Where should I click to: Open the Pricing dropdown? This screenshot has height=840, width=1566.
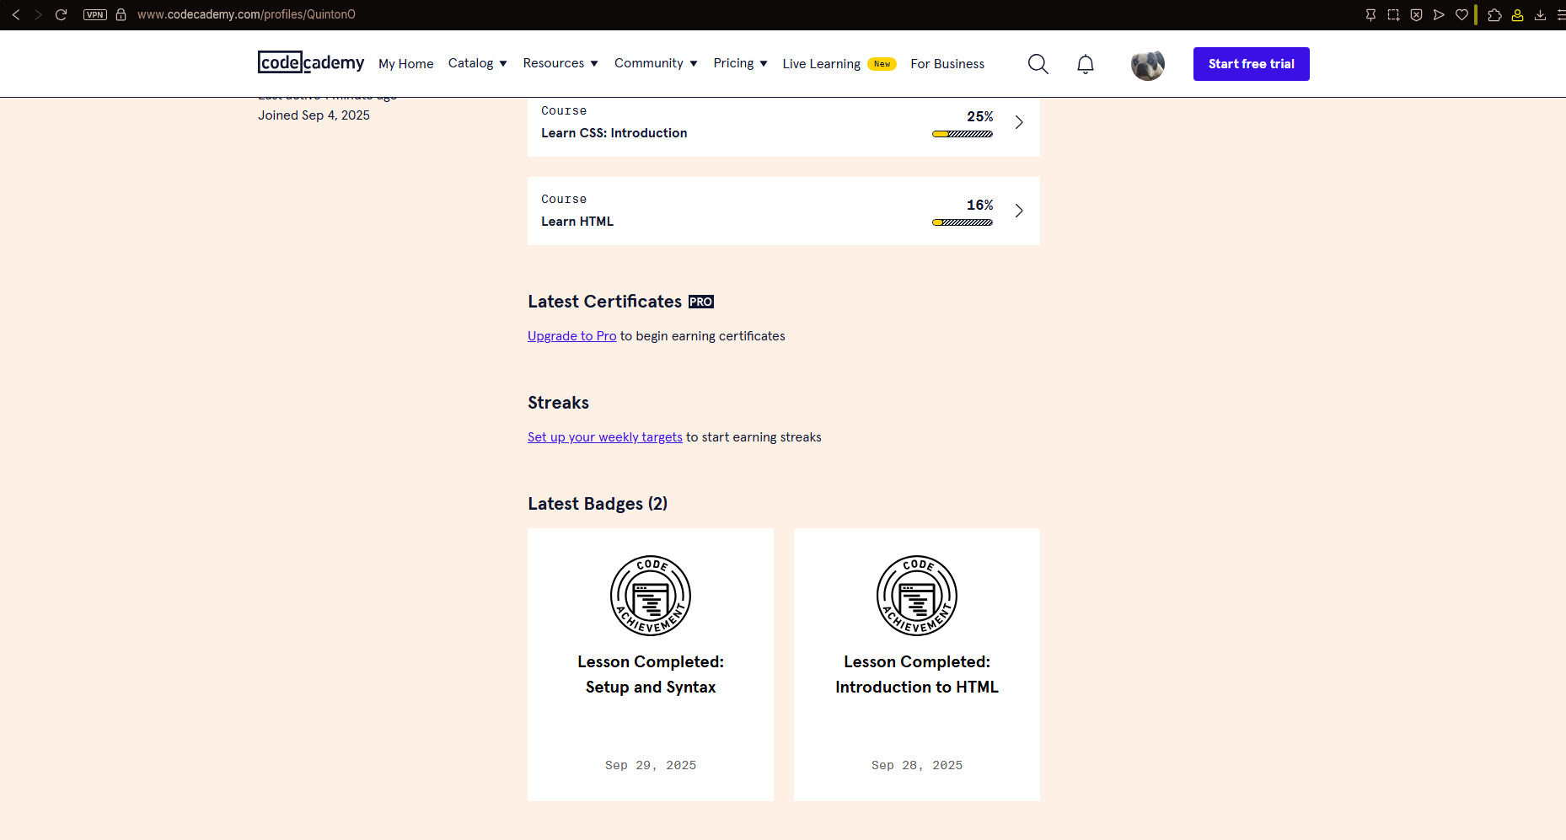pos(740,63)
